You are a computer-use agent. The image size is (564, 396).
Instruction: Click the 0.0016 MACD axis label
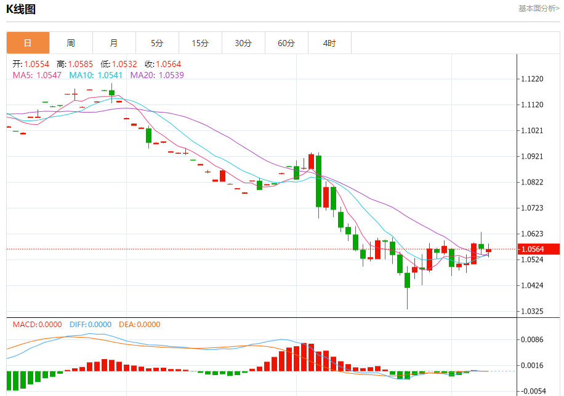point(532,365)
